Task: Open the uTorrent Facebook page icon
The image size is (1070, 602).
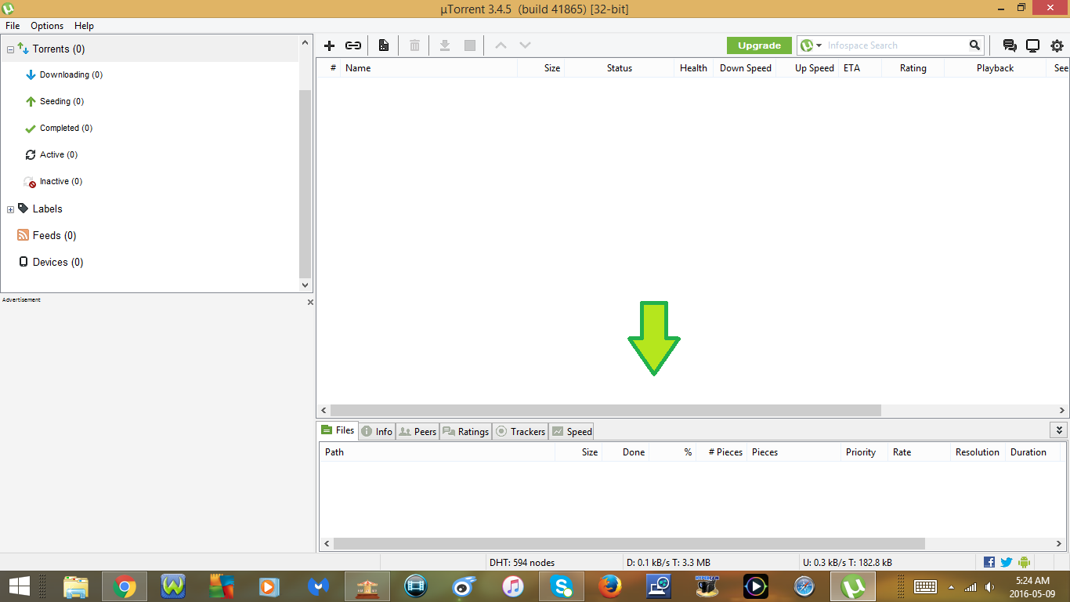Action: point(989,562)
